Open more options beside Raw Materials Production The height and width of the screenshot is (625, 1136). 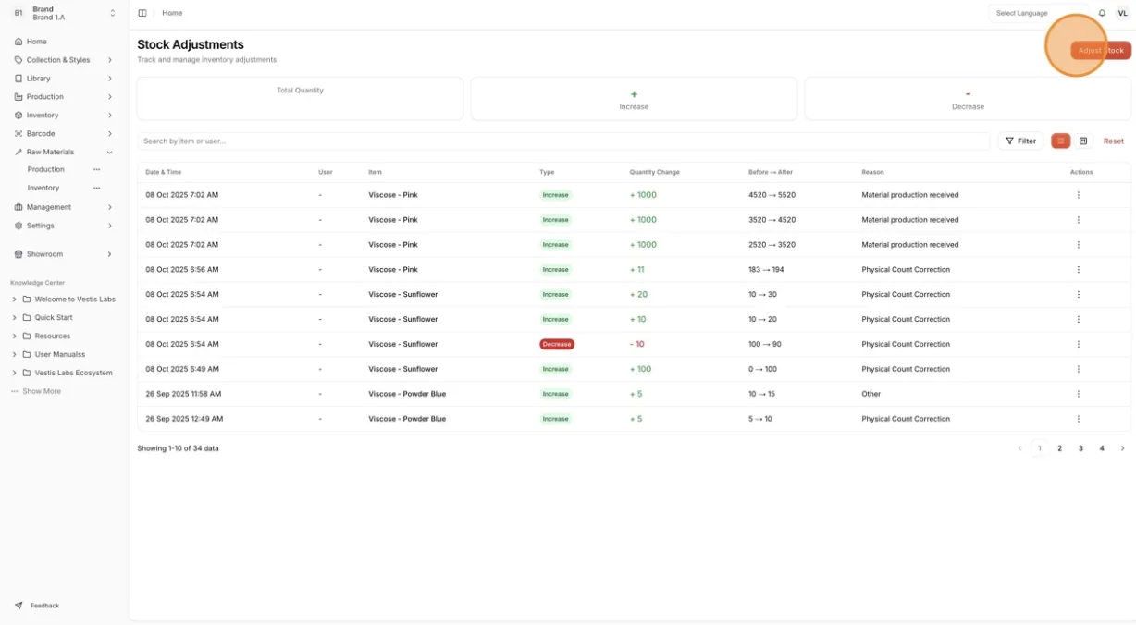coord(96,169)
